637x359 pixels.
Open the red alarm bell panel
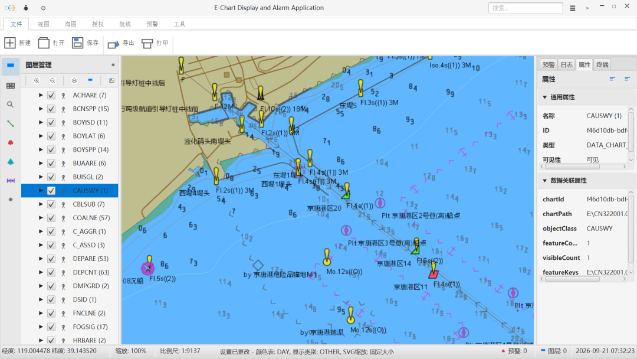pos(11,143)
